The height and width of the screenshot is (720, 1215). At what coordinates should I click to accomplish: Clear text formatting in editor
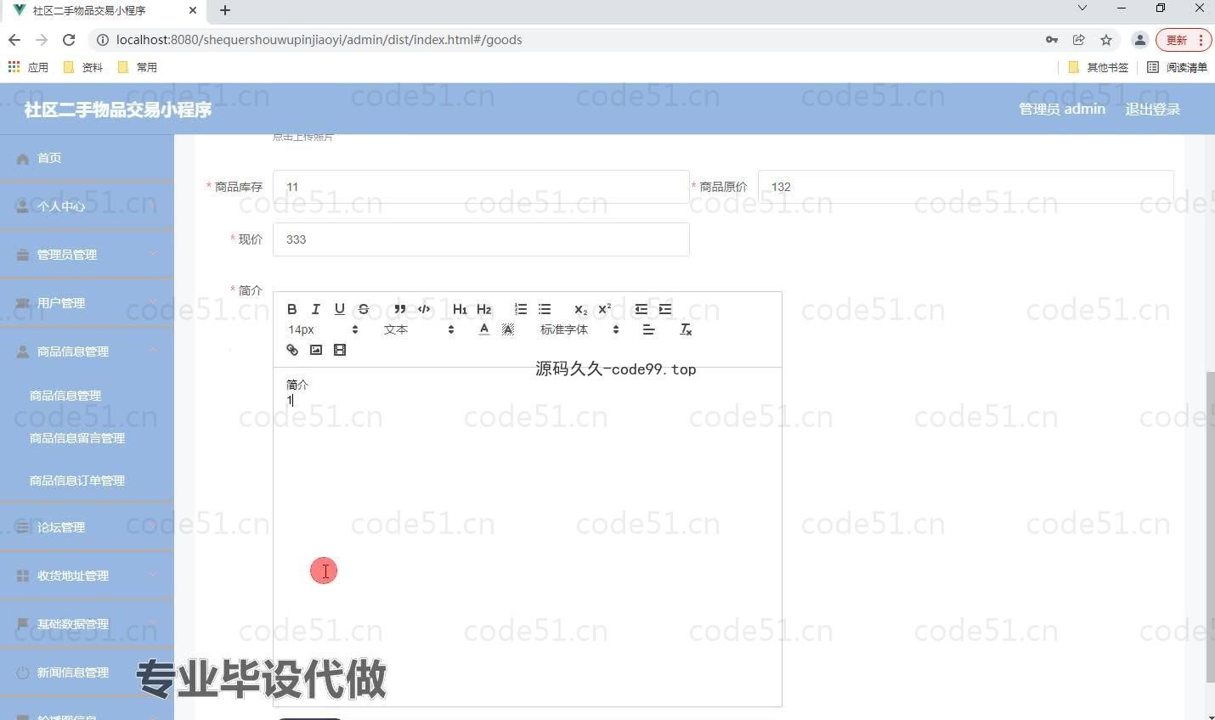click(686, 329)
